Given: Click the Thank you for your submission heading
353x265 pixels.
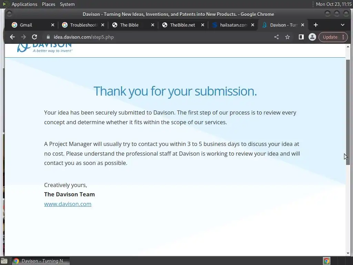Looking at the screenshot, I should 175,91.
